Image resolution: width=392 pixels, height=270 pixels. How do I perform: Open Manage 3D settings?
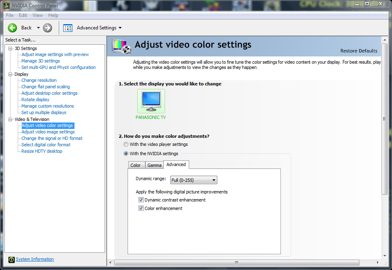(41, 61)
